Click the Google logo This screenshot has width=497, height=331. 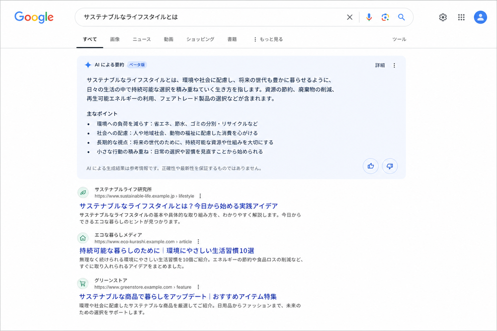(34, 17)
